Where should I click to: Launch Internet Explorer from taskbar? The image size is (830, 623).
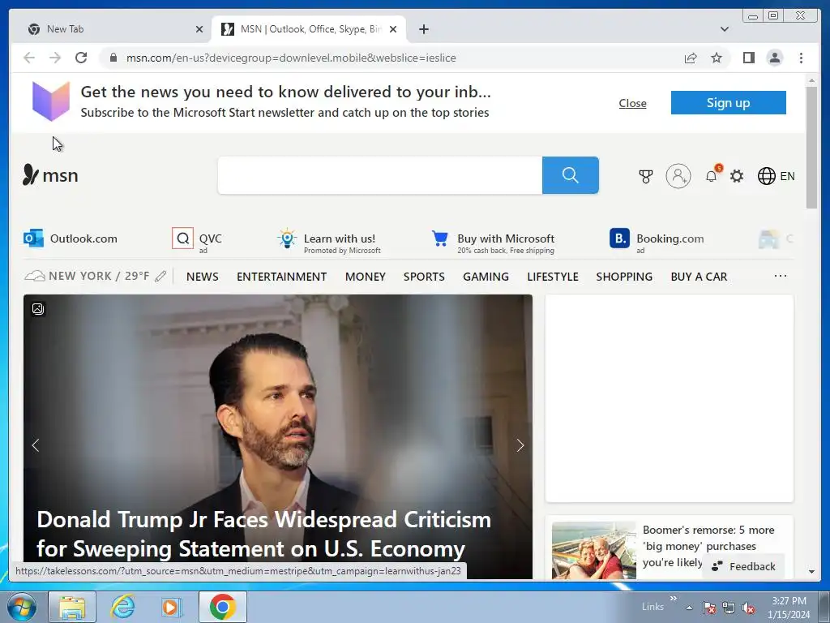coord(122,607)
